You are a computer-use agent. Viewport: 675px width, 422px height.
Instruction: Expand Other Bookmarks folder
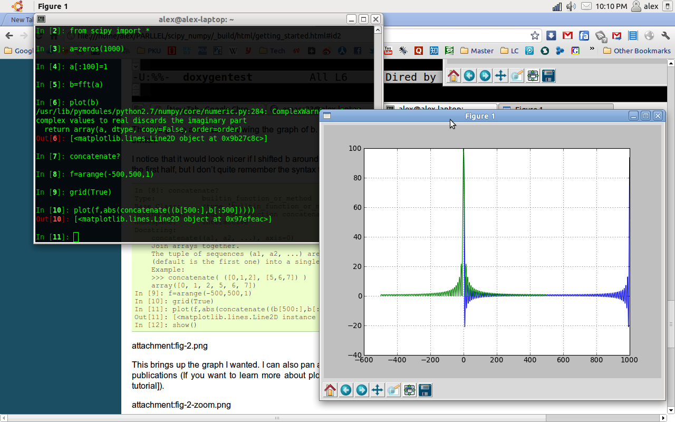[x=637, y=51]
